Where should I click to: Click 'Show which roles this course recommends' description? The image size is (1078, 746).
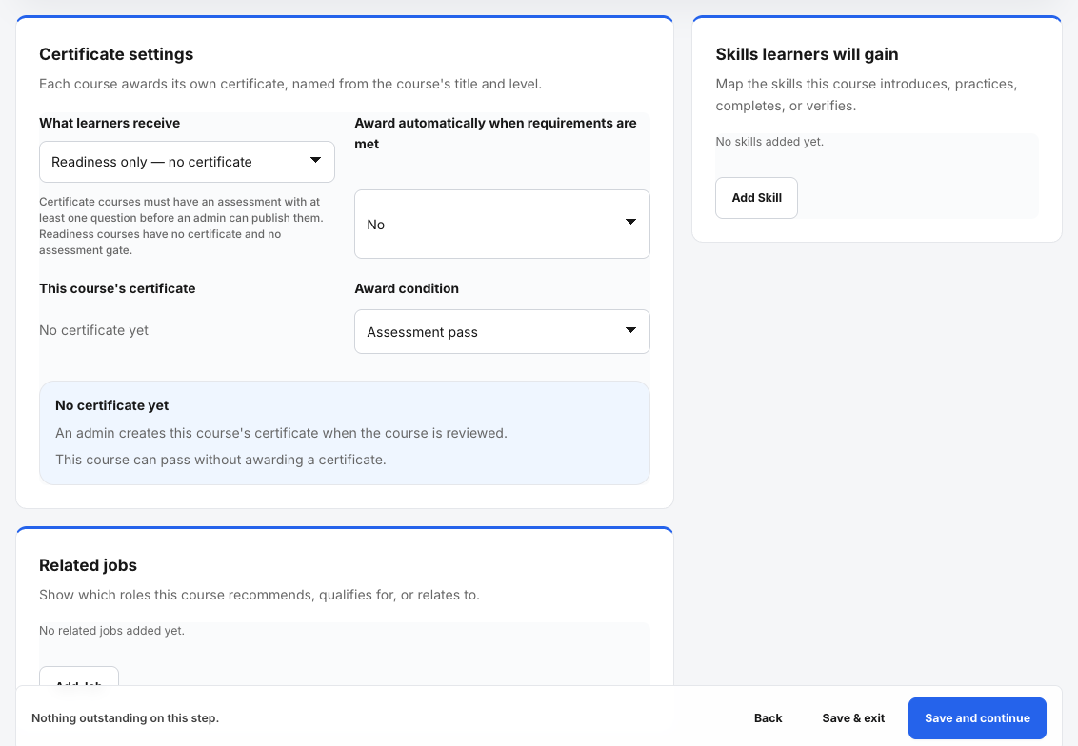click(259, 595)
